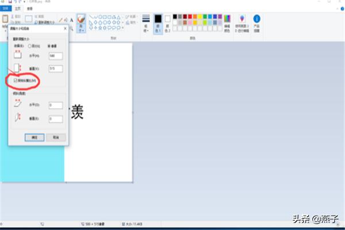Screen dimensions: 345x230
Task: Click the blue help icon
Action: point(342,9)
